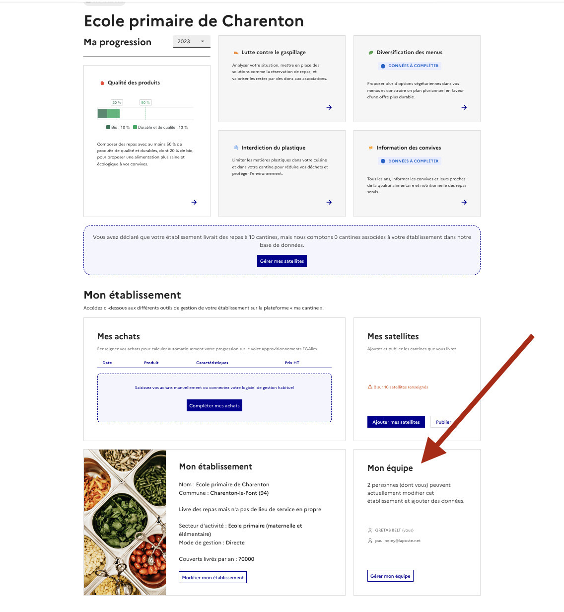Click the Modifier mon établissement button
The height and width of the screenshot is (612, 564).
[x=213, y=577]
